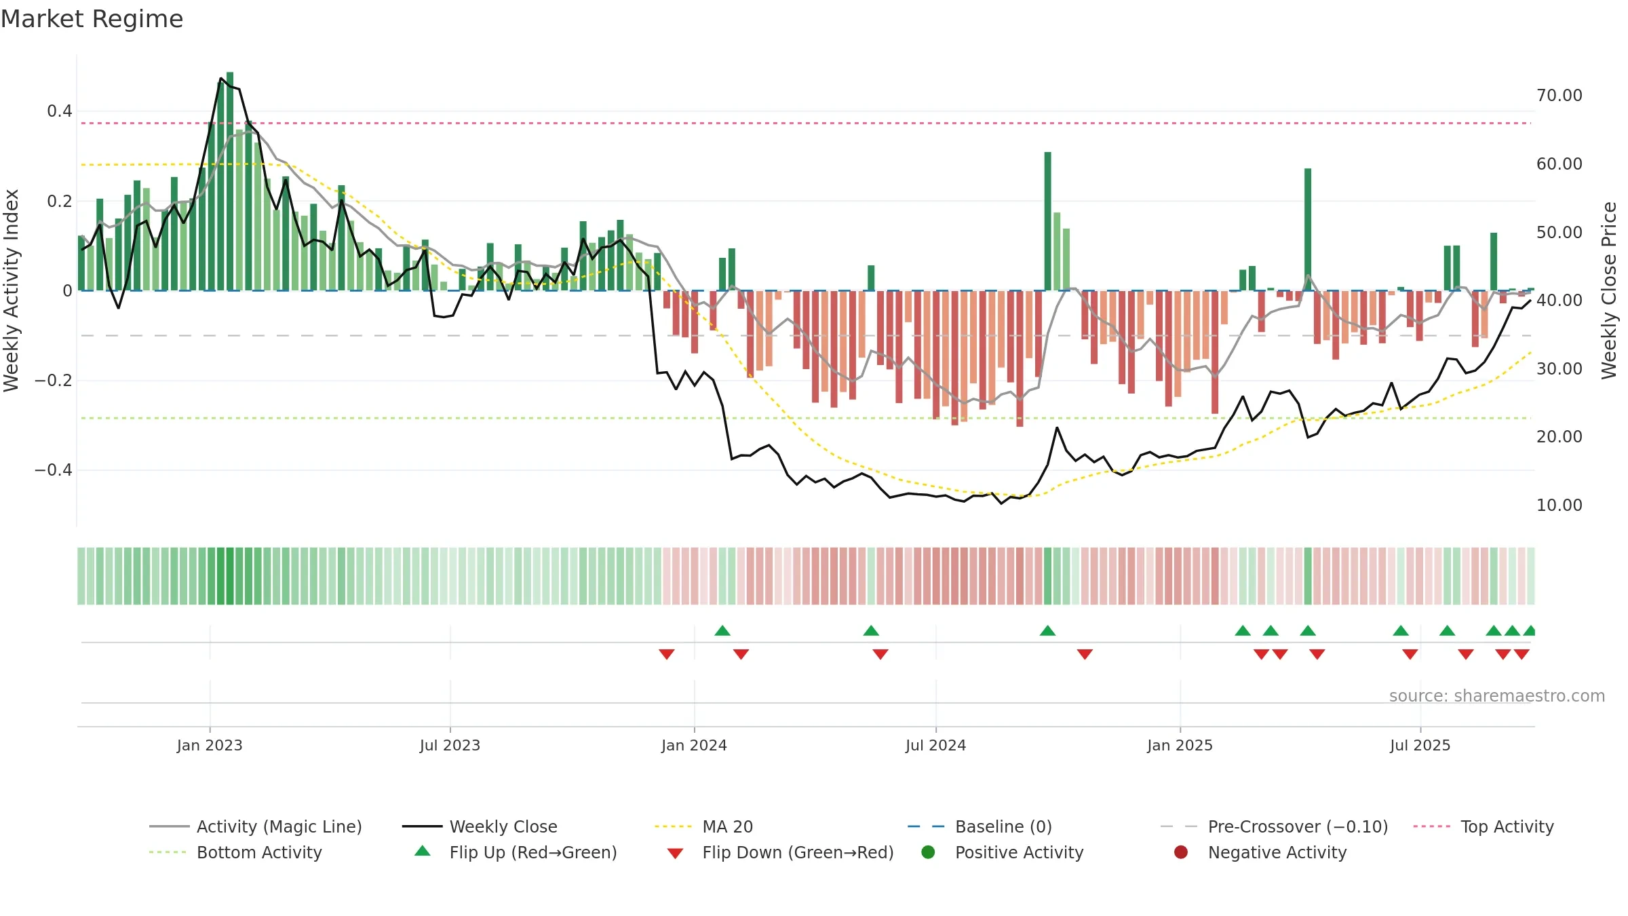Click the blue dashed Baseline legend swatch
The height and width of the screenshot is (916, 1628).
(x=926, y=826)
